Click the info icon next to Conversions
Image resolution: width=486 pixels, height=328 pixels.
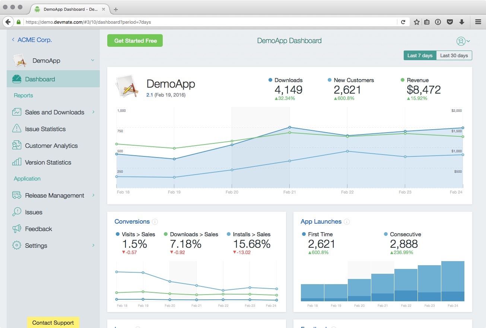pyautogui.click(x=155, y=222)
